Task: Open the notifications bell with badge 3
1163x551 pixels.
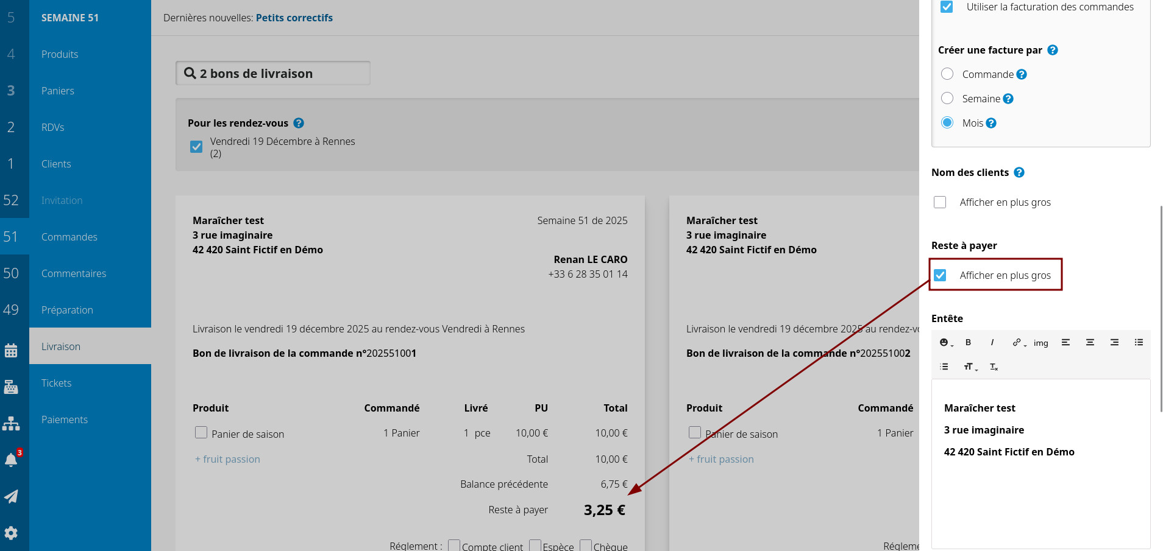Action: point(11,460)
